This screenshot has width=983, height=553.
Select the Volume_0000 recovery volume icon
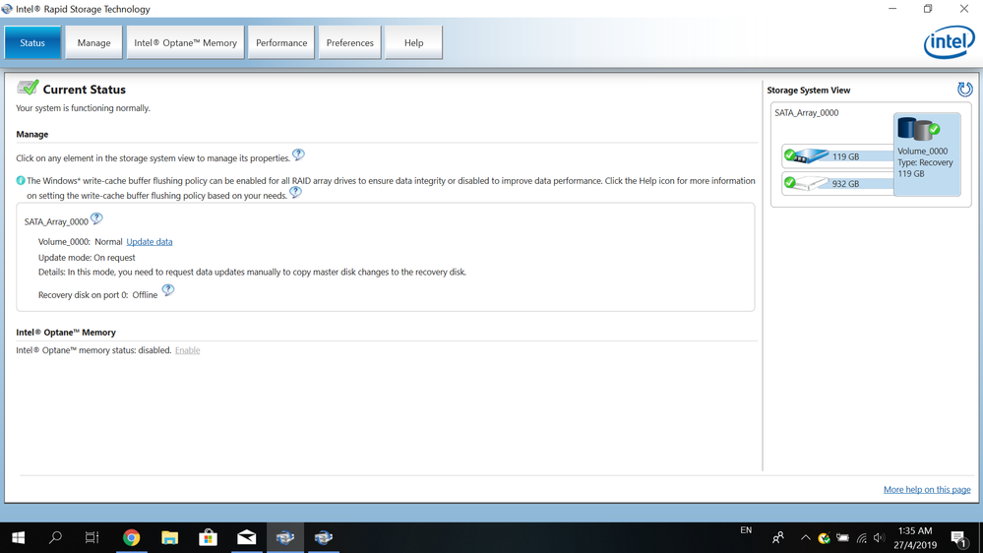pyautogui.click(x=918, y=129)
